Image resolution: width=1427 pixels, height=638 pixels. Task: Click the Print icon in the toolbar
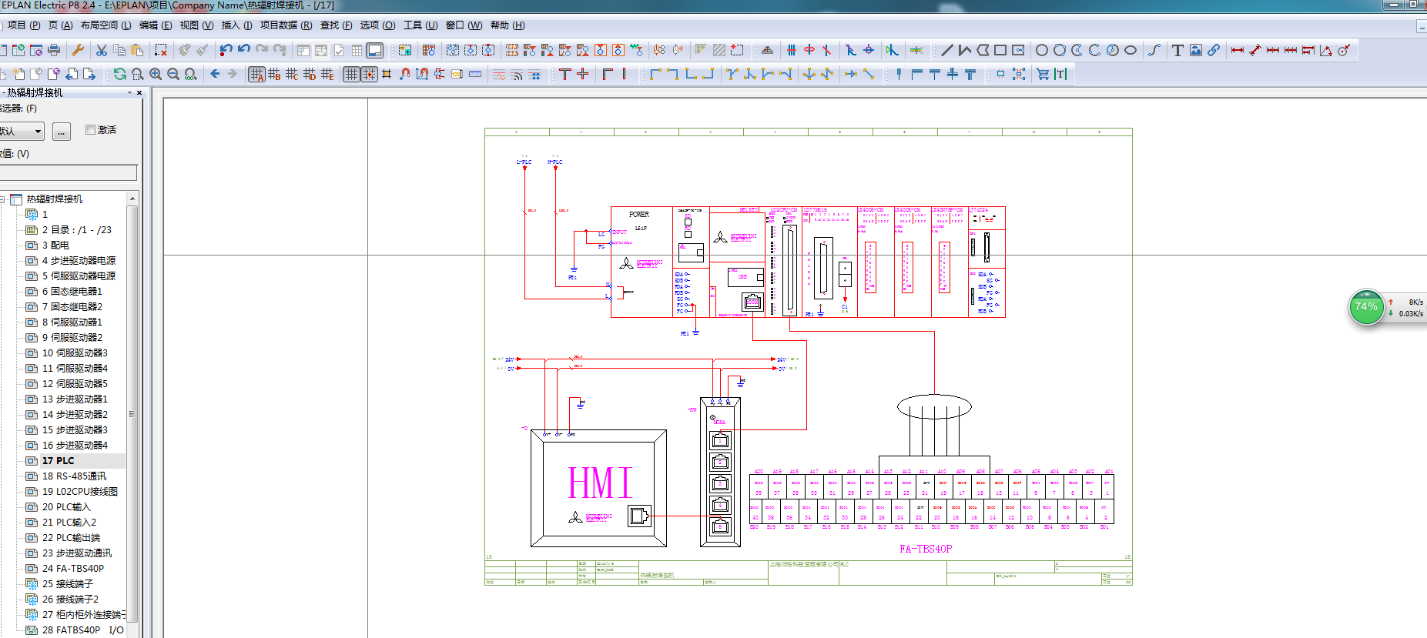tap(54, 51)
